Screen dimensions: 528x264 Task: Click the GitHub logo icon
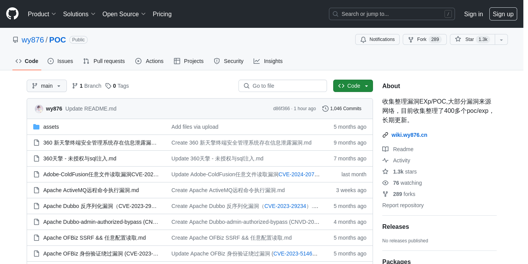[12, 14]
